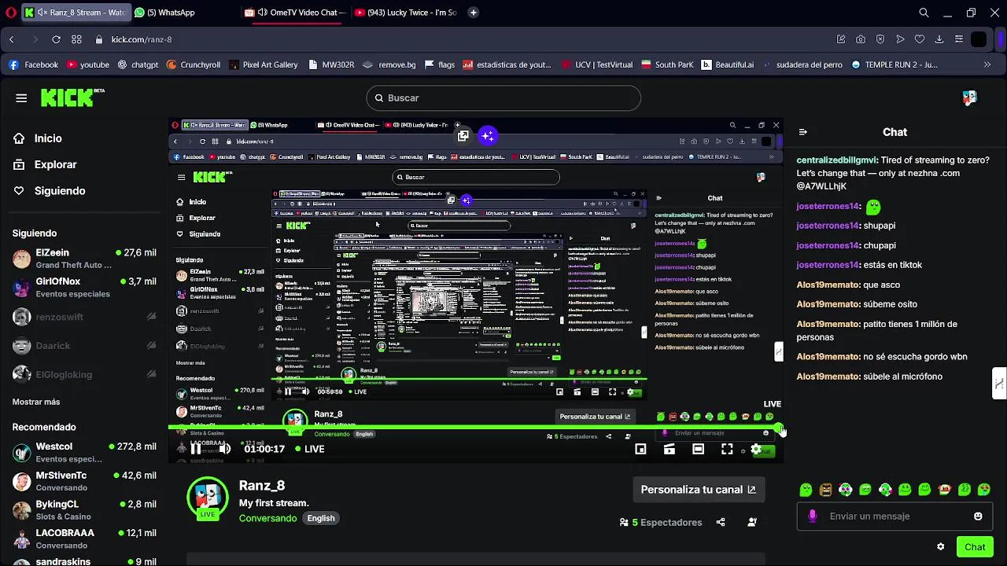Click the Conversando category link
Viewport: 1007px width, 566px height.
point(267,518)
